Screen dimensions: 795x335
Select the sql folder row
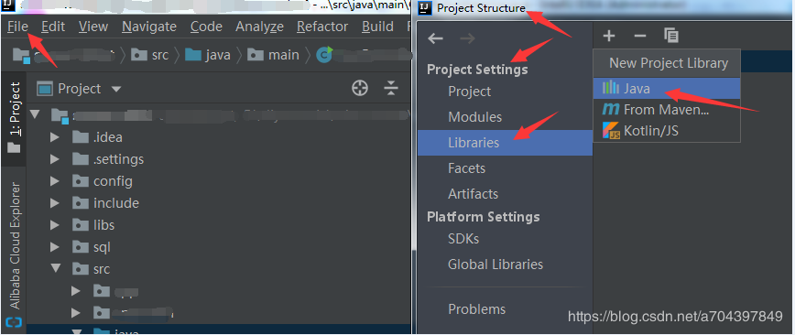point(219,247)
